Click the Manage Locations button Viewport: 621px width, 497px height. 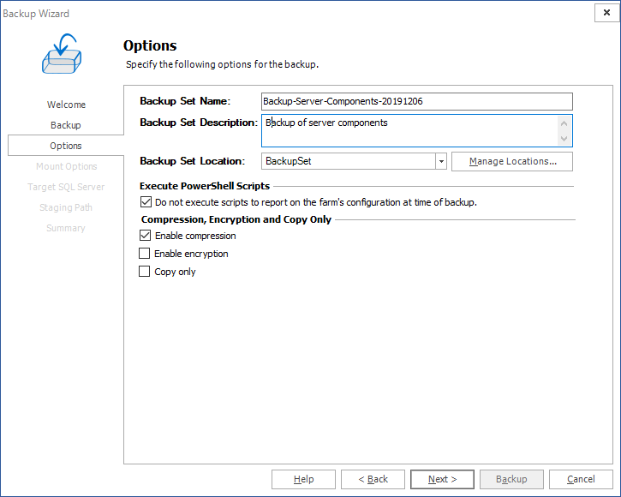[x=512, y=161]
